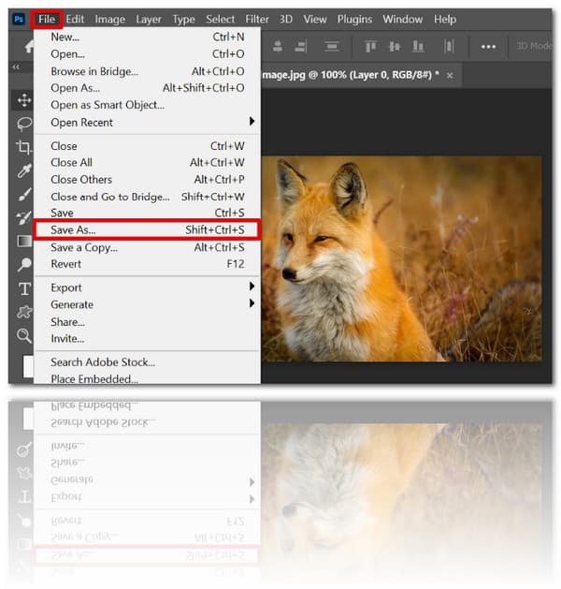Select the Lasso tool
Image resolution: width=561 pixels, height=589 pixels.
tap(24, 124)
